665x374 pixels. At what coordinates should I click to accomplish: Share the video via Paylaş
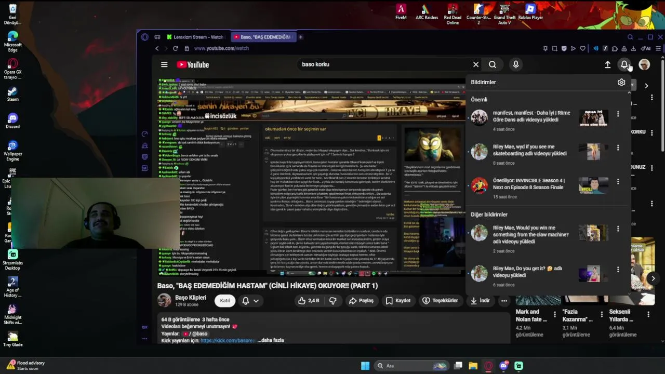[x=362, y=301]
